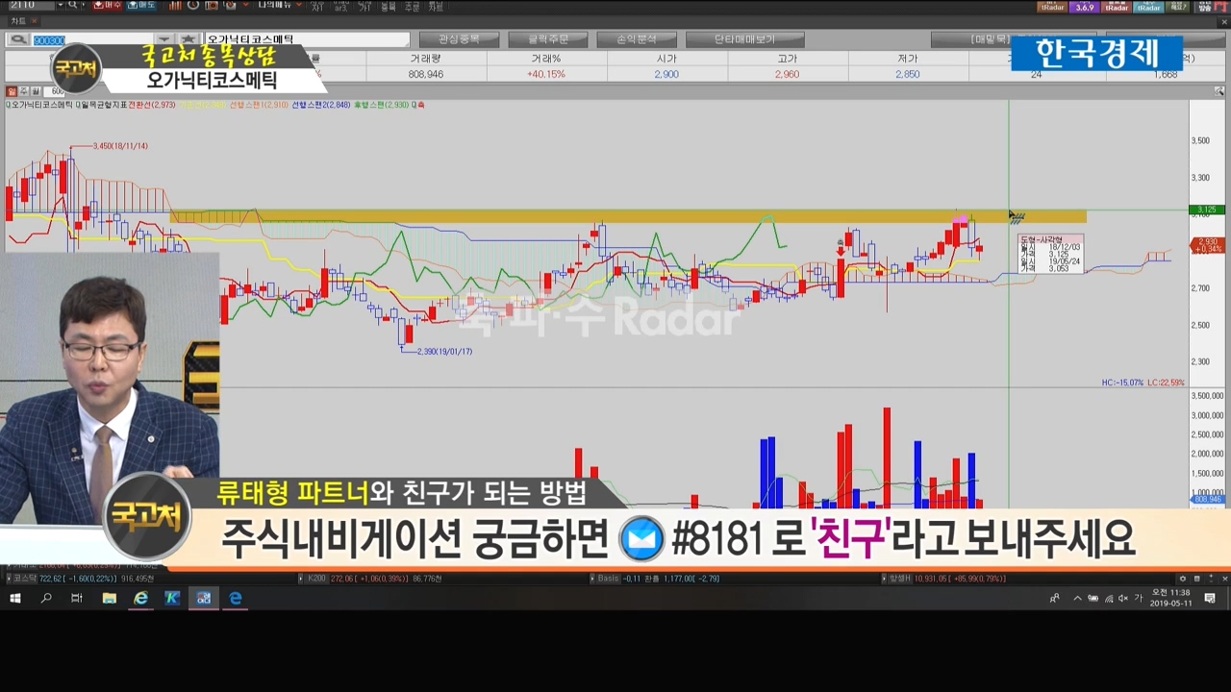Screen dimensions: 1231x692
Task: Select the 일 (daily) period toggle
Action: (x=12, y=92)
